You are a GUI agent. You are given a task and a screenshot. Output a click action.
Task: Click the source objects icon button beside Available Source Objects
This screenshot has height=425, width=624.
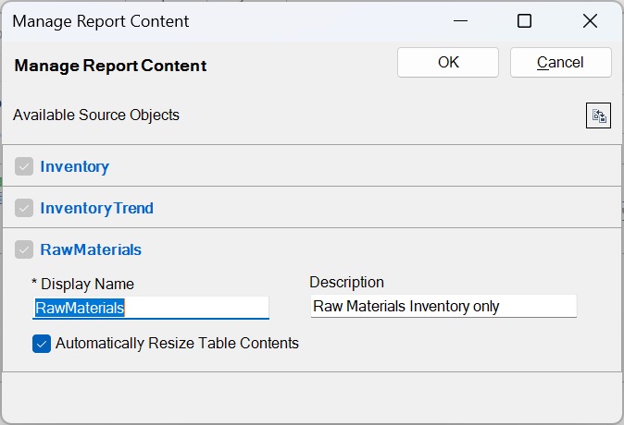599,115
